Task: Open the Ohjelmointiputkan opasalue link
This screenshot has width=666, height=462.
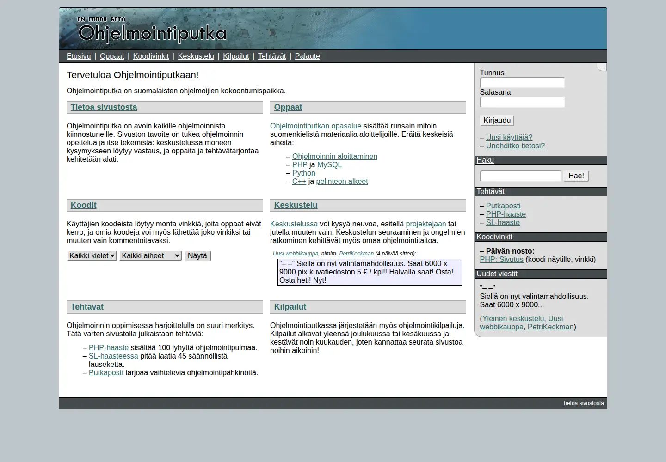Action: pos(316,126)
